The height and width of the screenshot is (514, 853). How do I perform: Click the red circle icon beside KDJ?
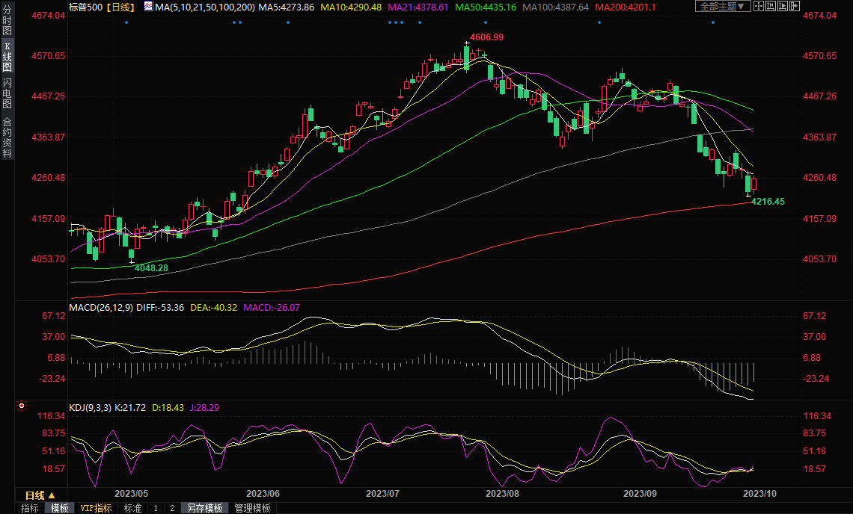pyautogui.click(x=22, y=406)
